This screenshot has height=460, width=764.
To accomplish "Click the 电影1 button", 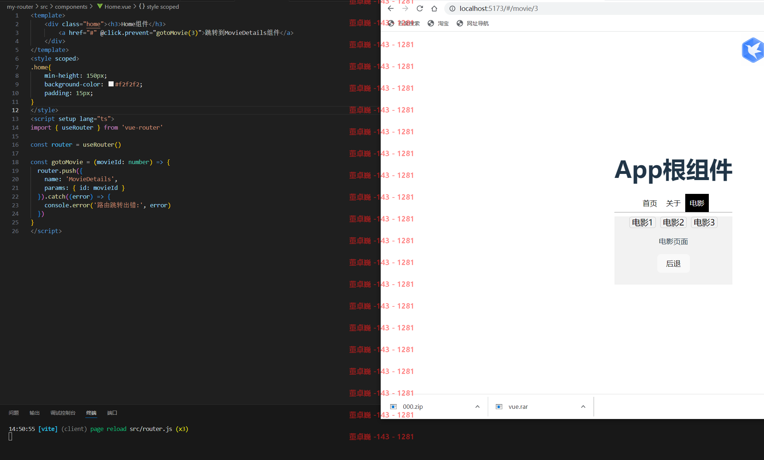I will (642, 222).
